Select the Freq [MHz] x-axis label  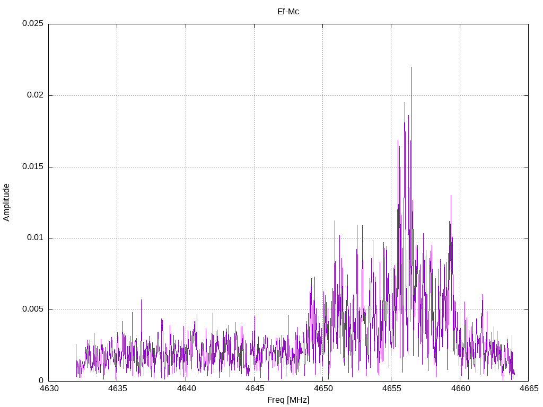click(288, 400)
